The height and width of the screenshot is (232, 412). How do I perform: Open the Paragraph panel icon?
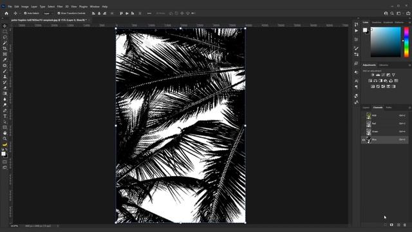[x=356, y=86]
